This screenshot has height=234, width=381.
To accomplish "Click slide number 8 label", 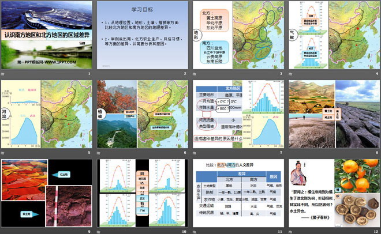I will 377,153.
